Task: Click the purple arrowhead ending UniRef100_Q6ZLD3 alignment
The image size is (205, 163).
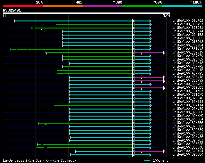Action: click(164, 88)
